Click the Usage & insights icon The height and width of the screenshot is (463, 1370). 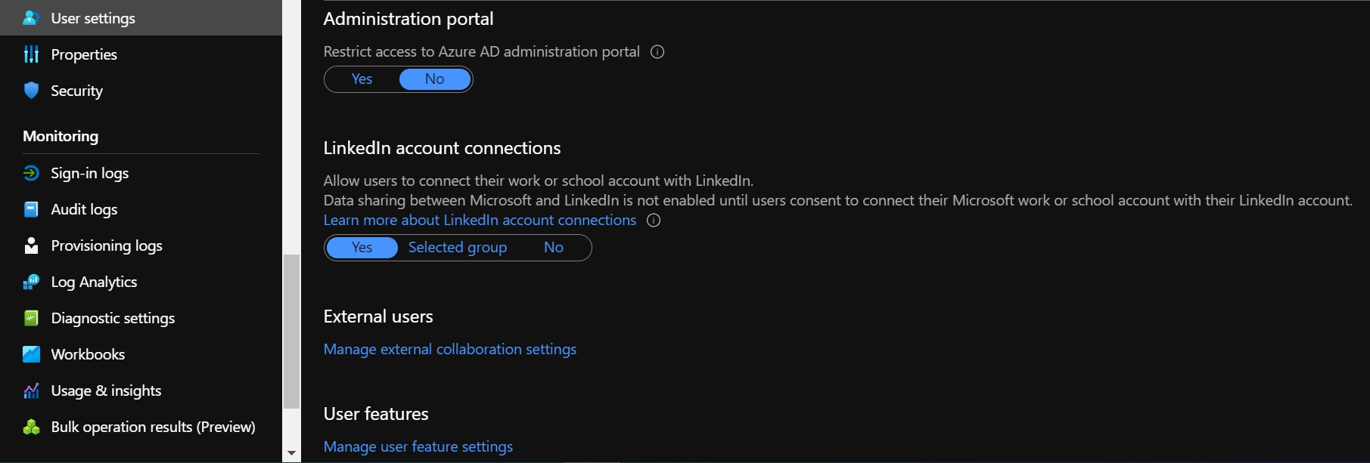point(31,390)
